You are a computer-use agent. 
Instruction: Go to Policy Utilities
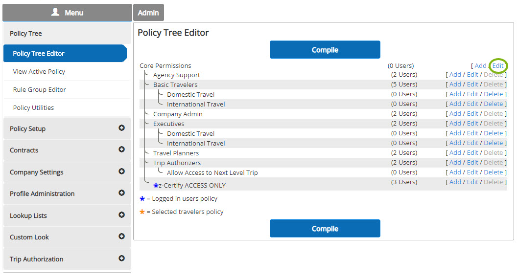click(33, 107)
